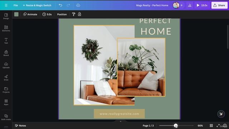229x129 pixels.
Task: Open the help question mark icon
Action: tap(225, 126)
